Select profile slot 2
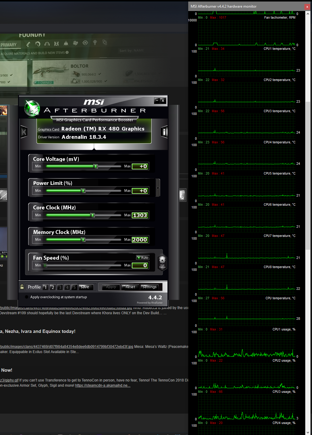The image size is (312, 435). [53, 287]
